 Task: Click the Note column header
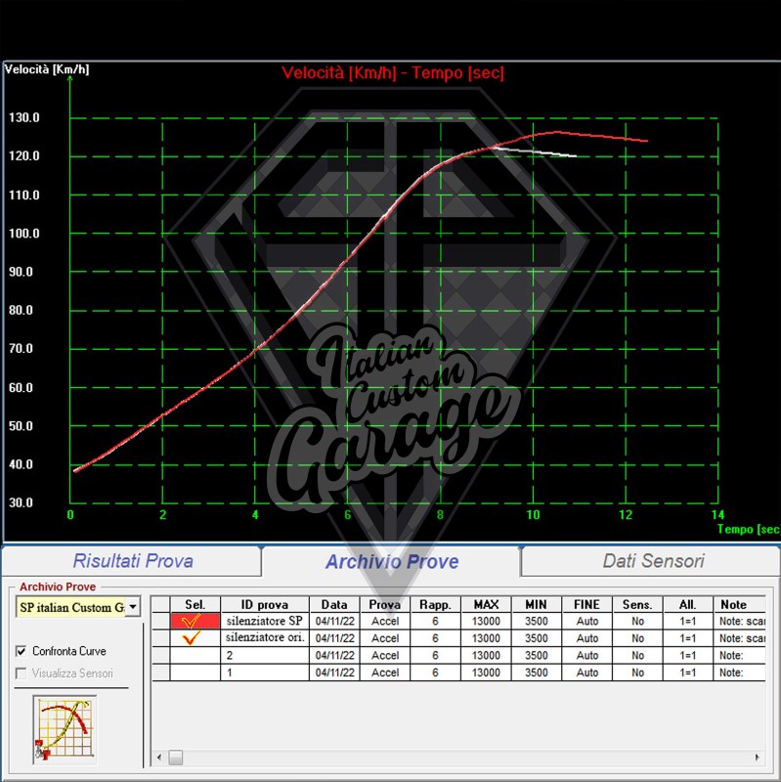click(740, 604)
